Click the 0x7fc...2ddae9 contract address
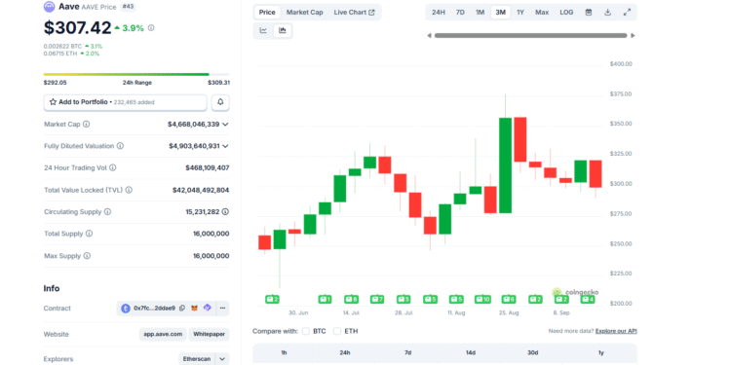 (154, 309)
